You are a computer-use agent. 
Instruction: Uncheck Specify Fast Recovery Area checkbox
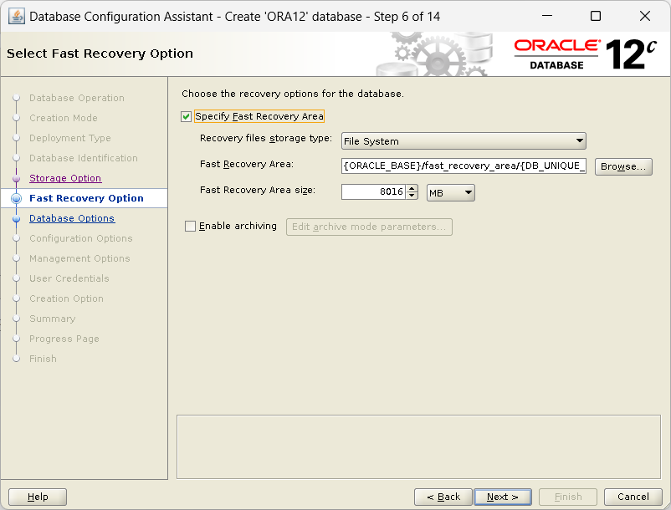[186, 116]
